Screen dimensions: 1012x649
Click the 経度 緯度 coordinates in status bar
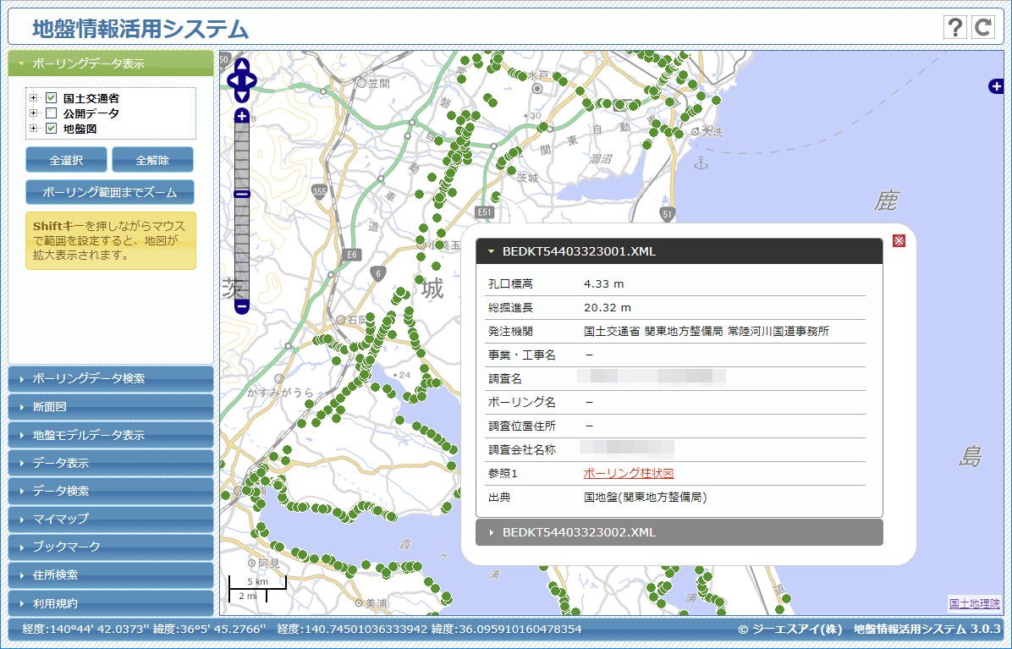(x=302, y=629)
